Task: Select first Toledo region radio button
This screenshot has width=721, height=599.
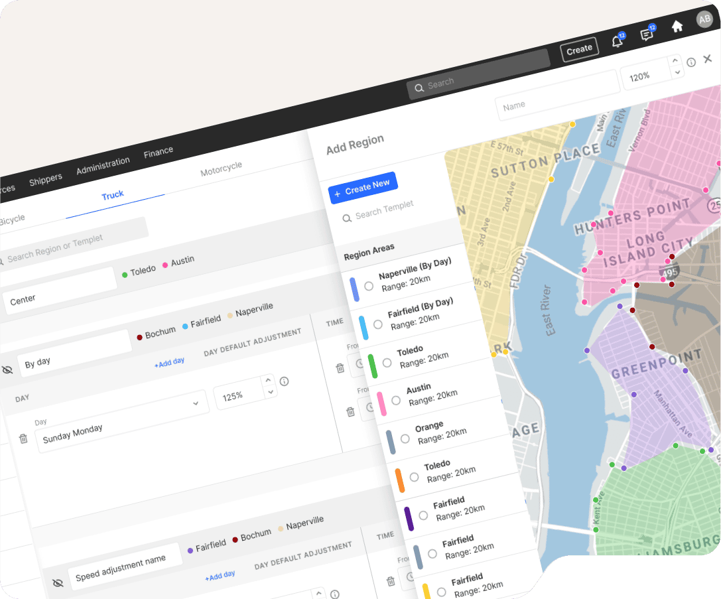Action: pos(387,363)
